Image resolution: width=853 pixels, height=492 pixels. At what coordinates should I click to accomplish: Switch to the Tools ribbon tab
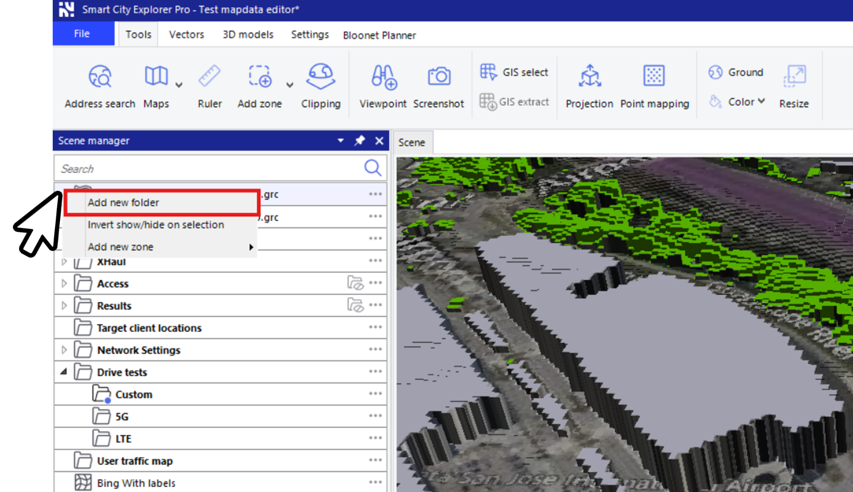click(x=138, y=34)
